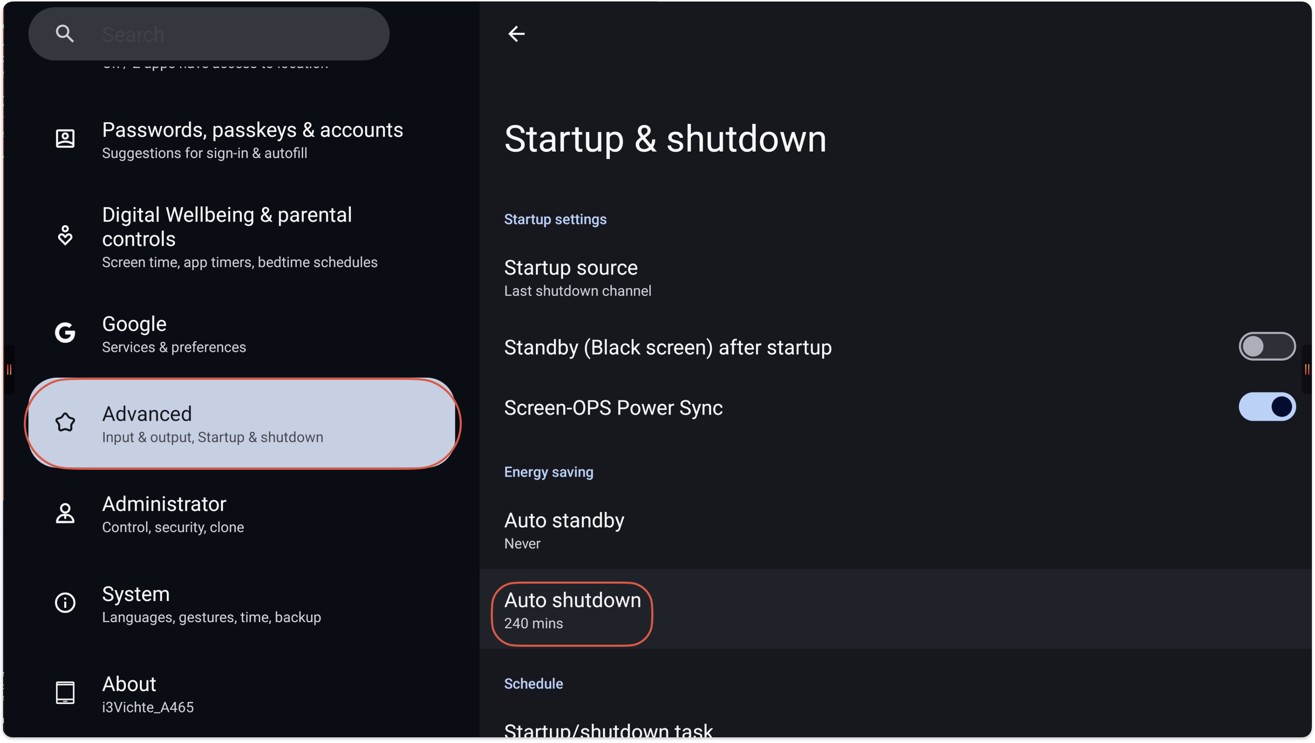
Task: Enable Standby (Black screen) after startup
Action: point(1266,347)
